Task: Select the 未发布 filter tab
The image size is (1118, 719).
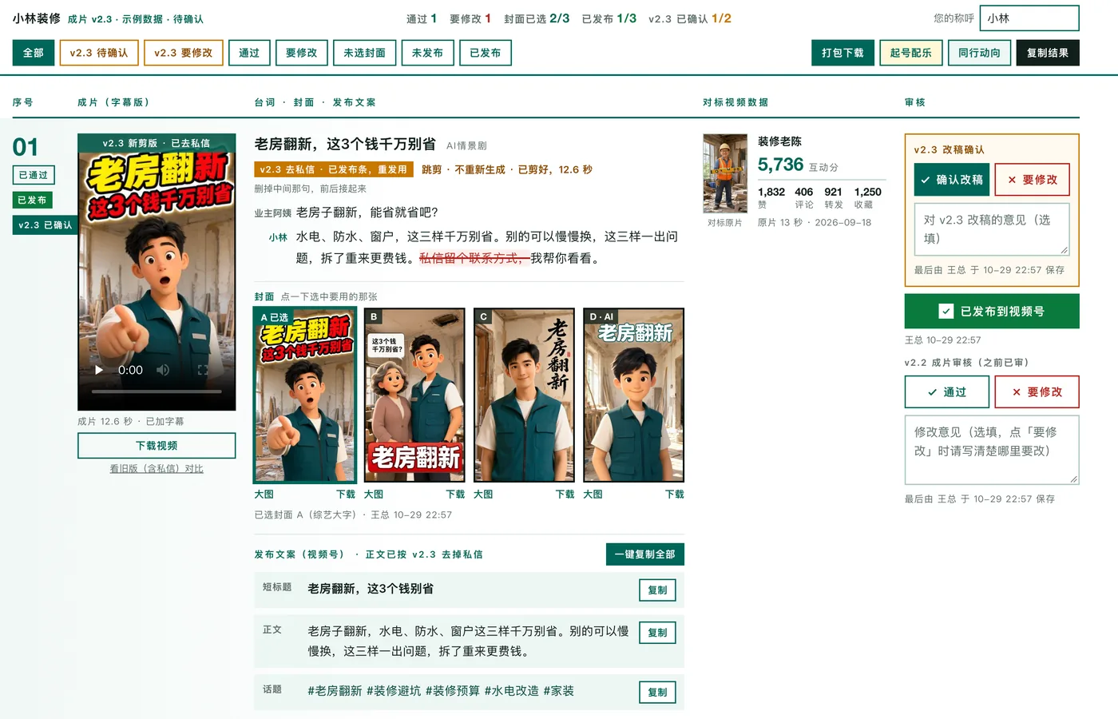Action: click(x=427, y=53)
